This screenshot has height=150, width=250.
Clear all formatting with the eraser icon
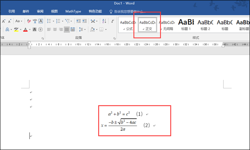[29, 21]
